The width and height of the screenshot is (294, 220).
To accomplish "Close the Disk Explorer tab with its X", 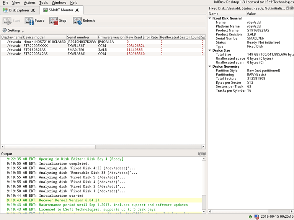I will tap(33, 10).
